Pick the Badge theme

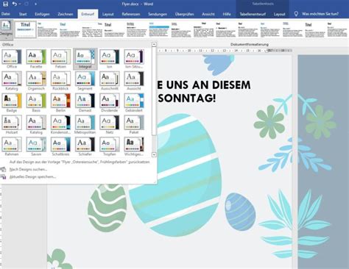point(12,103)
